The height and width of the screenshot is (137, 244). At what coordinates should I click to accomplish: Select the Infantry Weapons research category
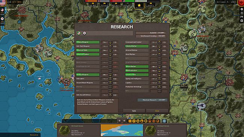[88, 42]
